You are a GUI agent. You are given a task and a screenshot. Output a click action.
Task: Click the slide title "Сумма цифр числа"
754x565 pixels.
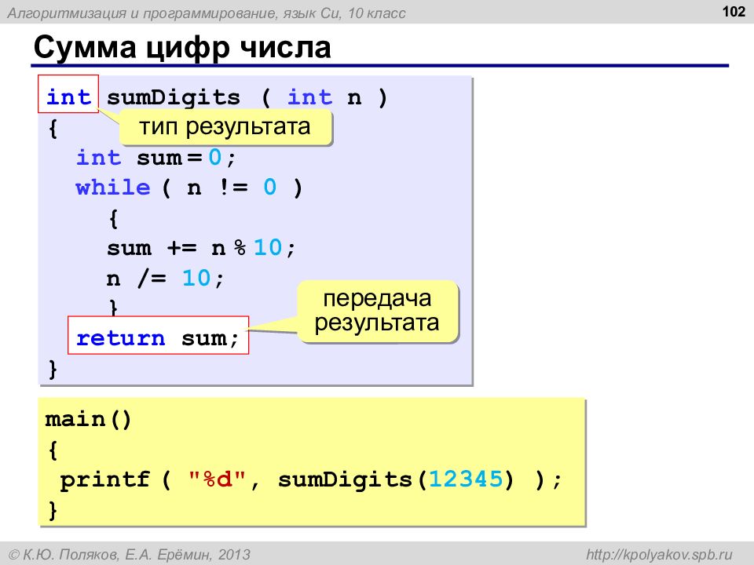tap(182, 48)
